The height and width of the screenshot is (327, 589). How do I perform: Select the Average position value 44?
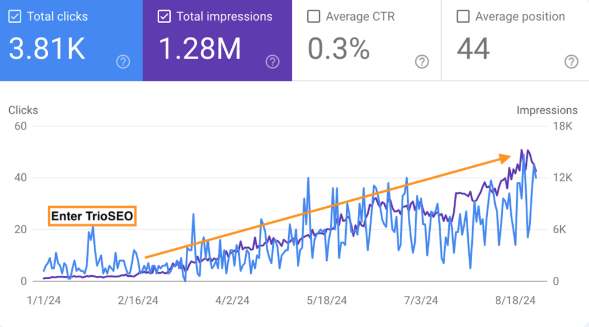point(473,49)
